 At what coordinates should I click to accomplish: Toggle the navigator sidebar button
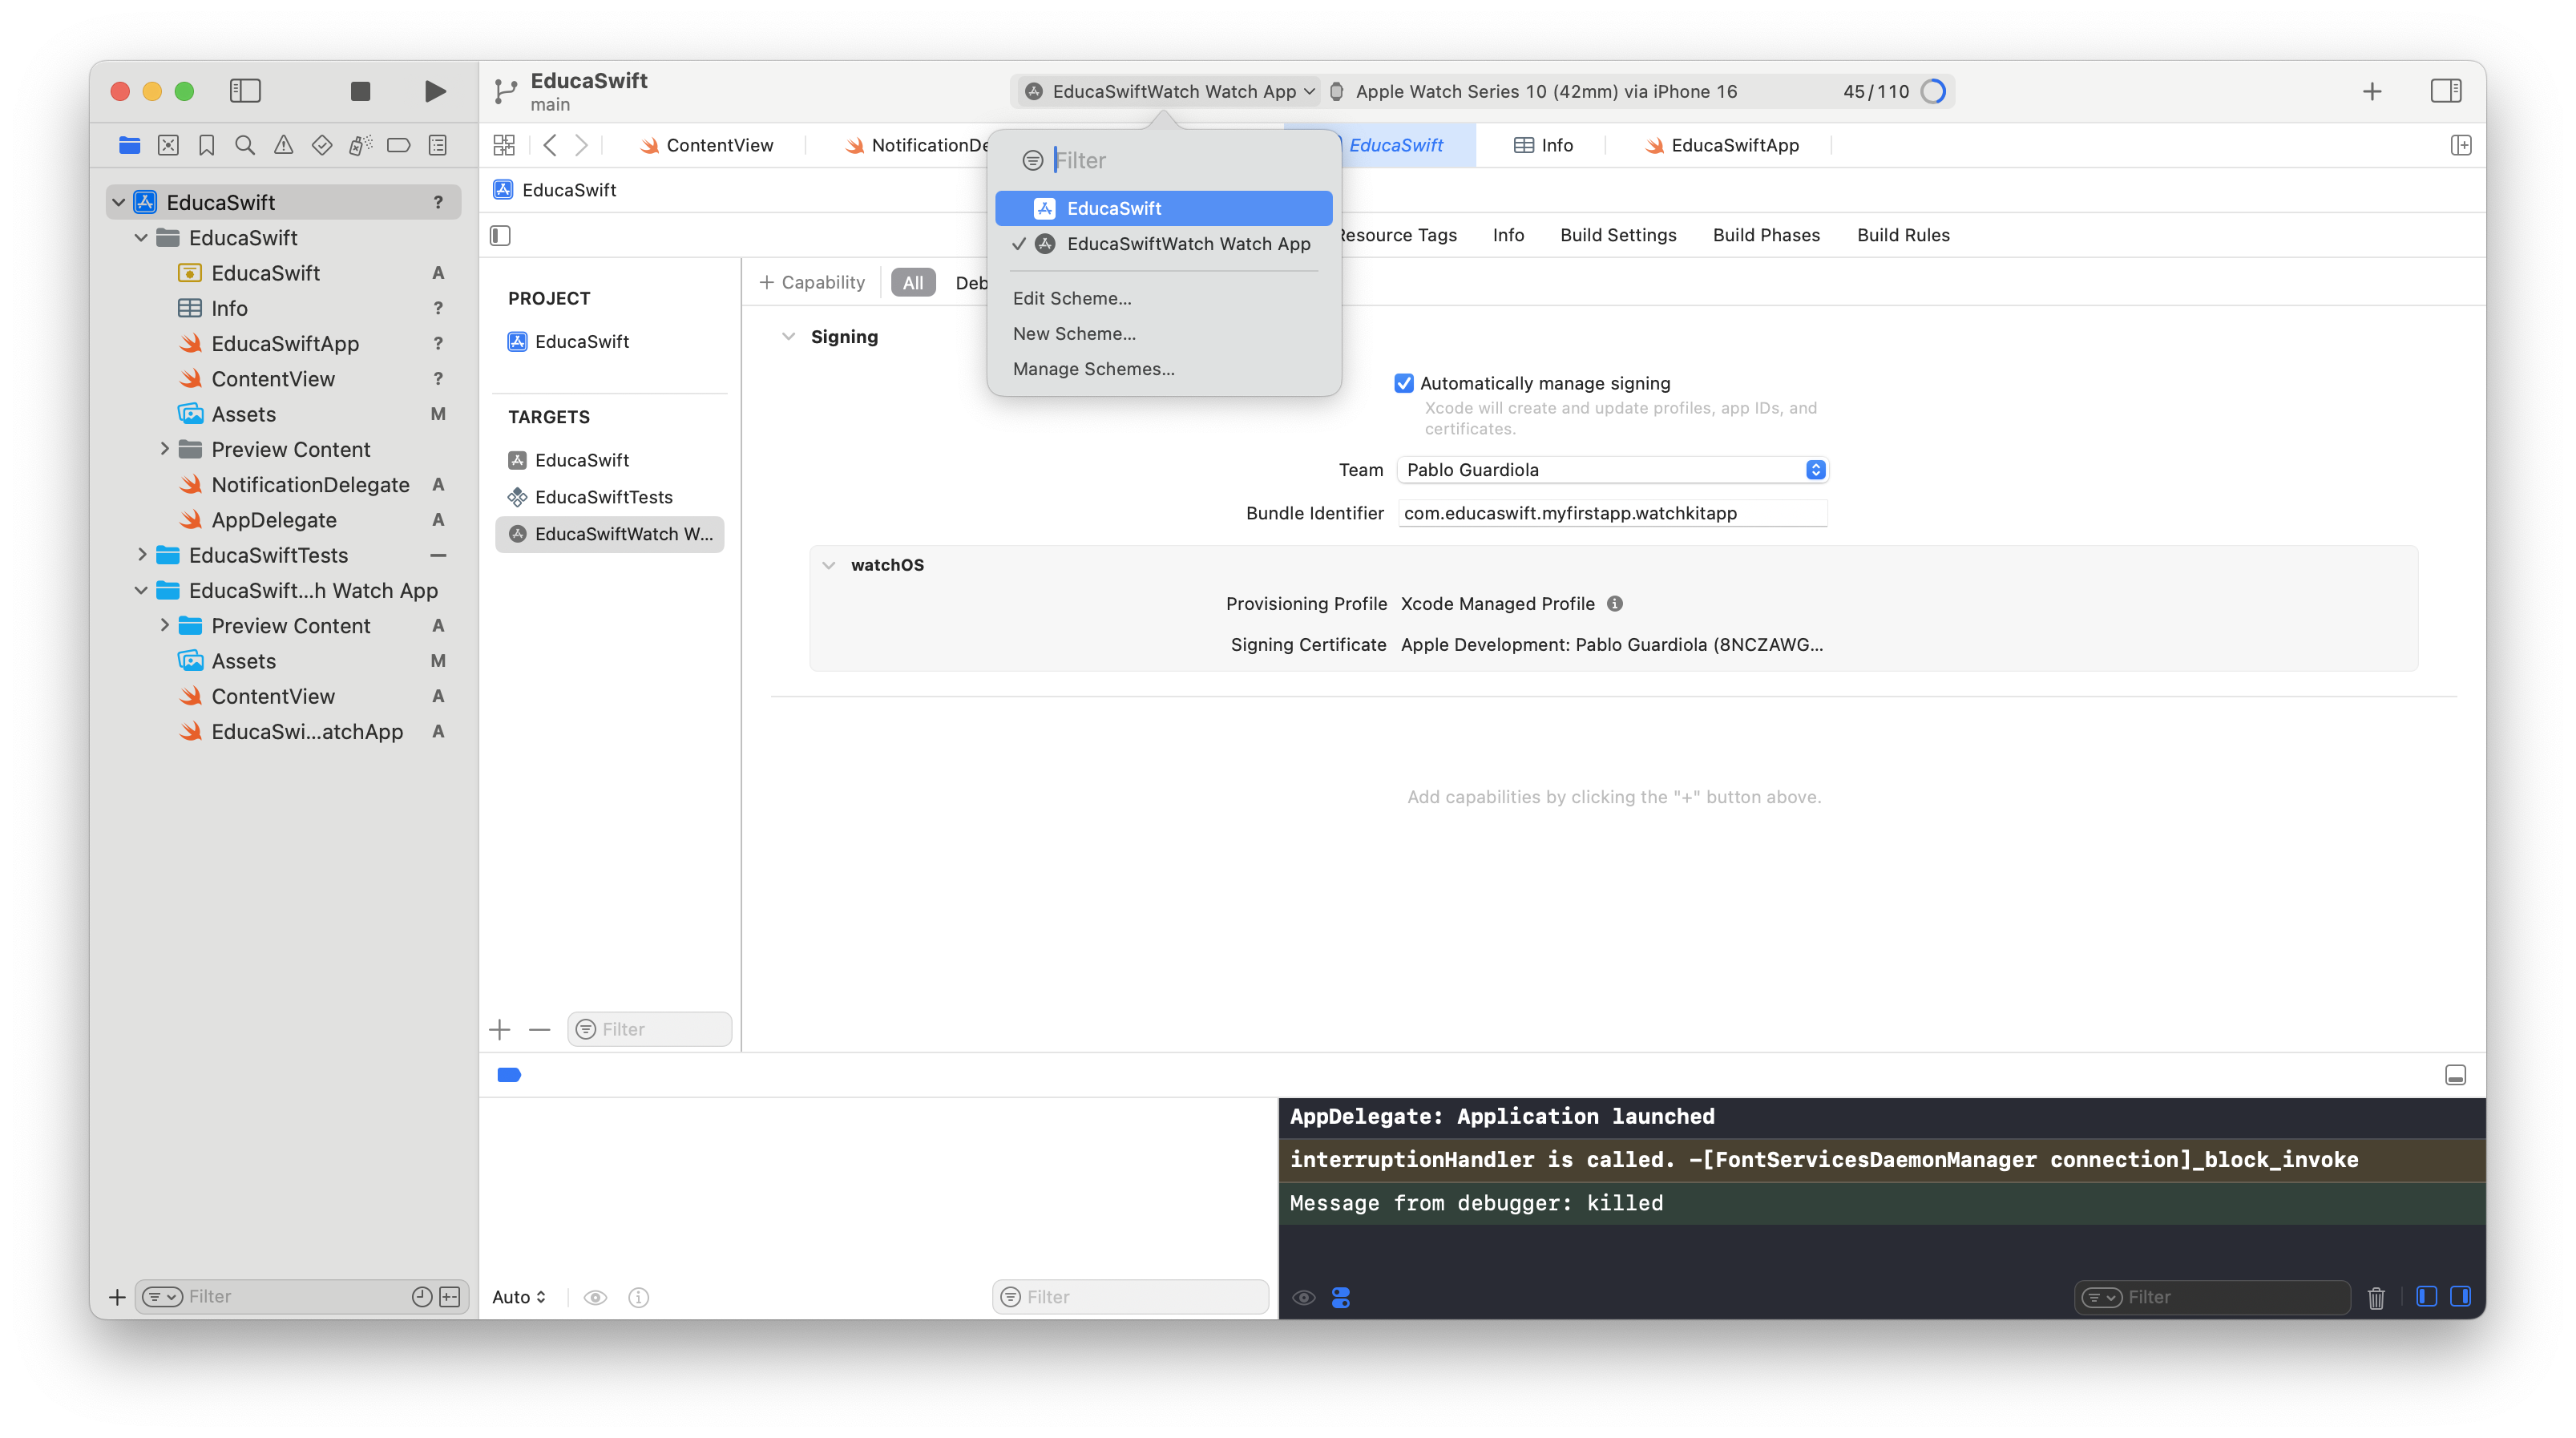point(245,91)
